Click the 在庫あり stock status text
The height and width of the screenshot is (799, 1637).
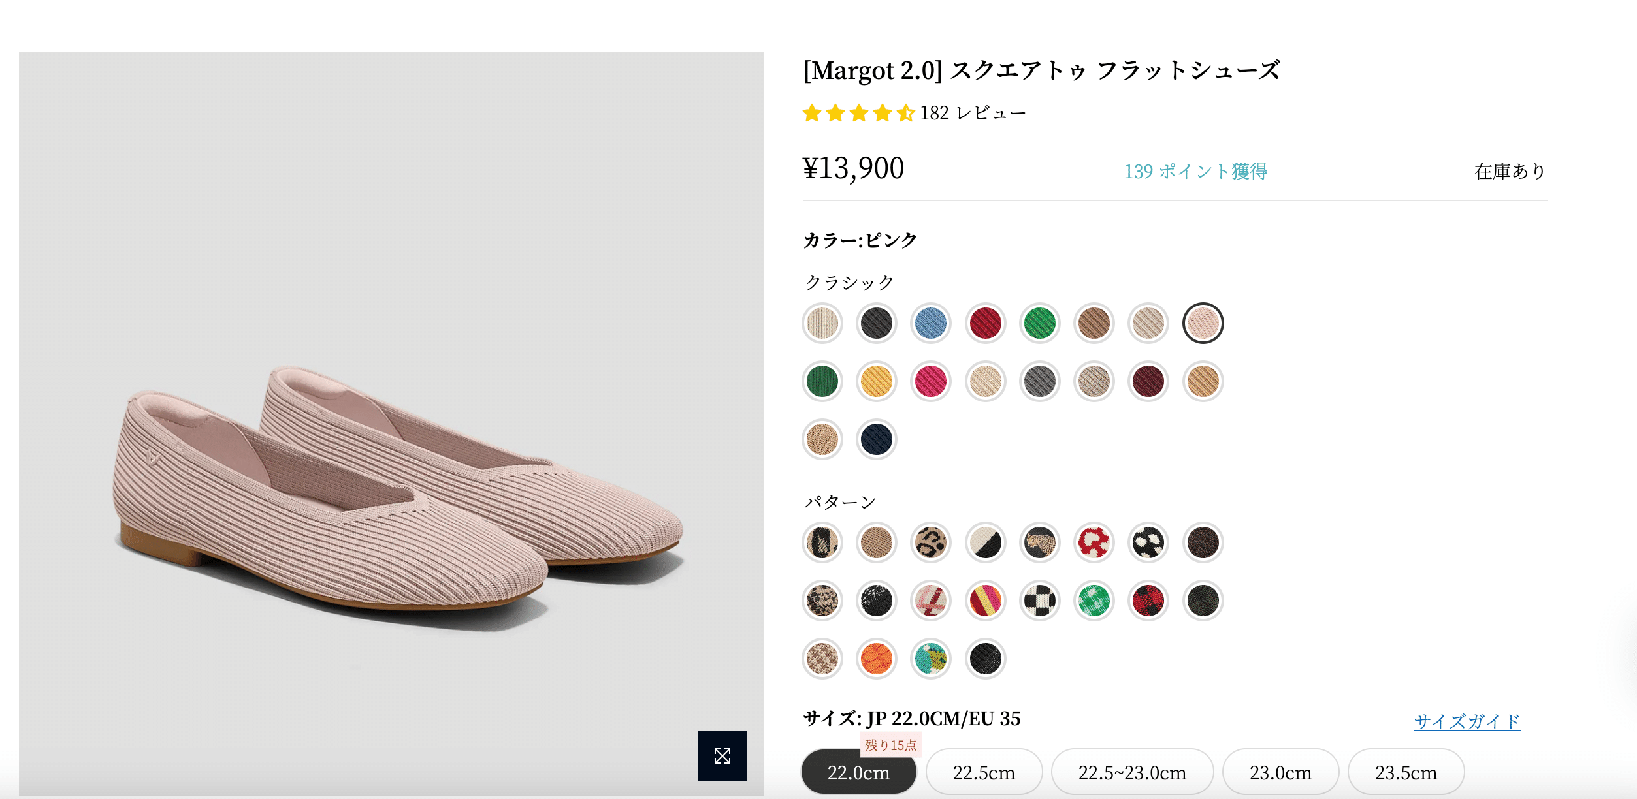pyautogui.click(x=1509, y=171)
